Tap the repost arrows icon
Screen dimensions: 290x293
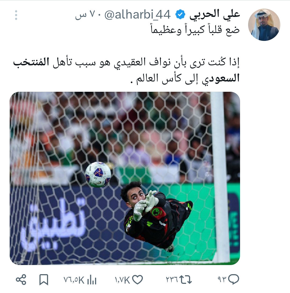pyautogui.click(x=186, y=280)
